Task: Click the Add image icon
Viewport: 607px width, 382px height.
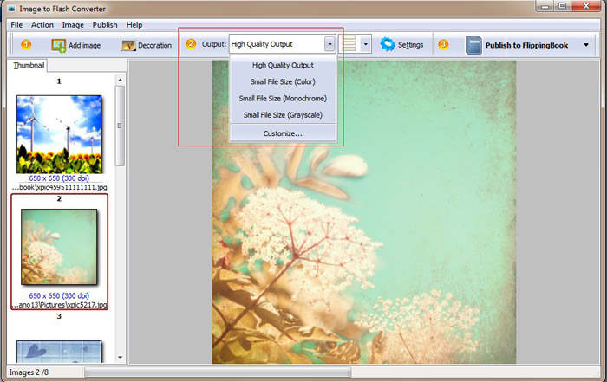Action: tap(58, 45)
